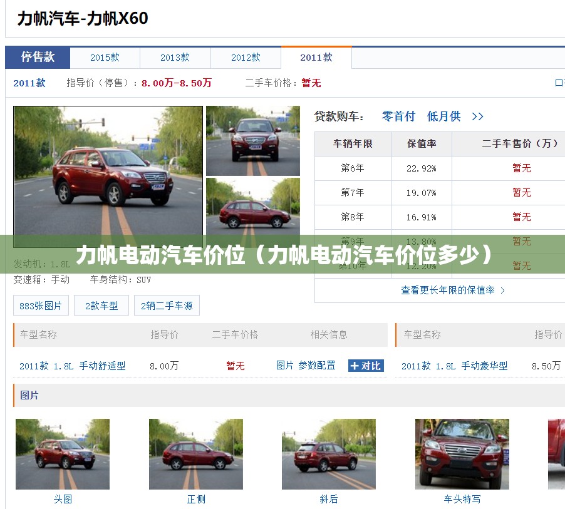Click the 头图 caption link

(63, 499)
